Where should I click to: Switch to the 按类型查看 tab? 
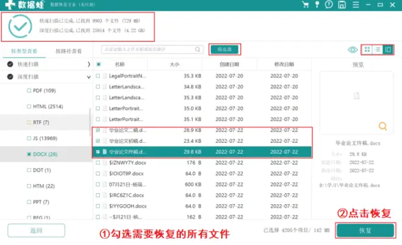24,51
